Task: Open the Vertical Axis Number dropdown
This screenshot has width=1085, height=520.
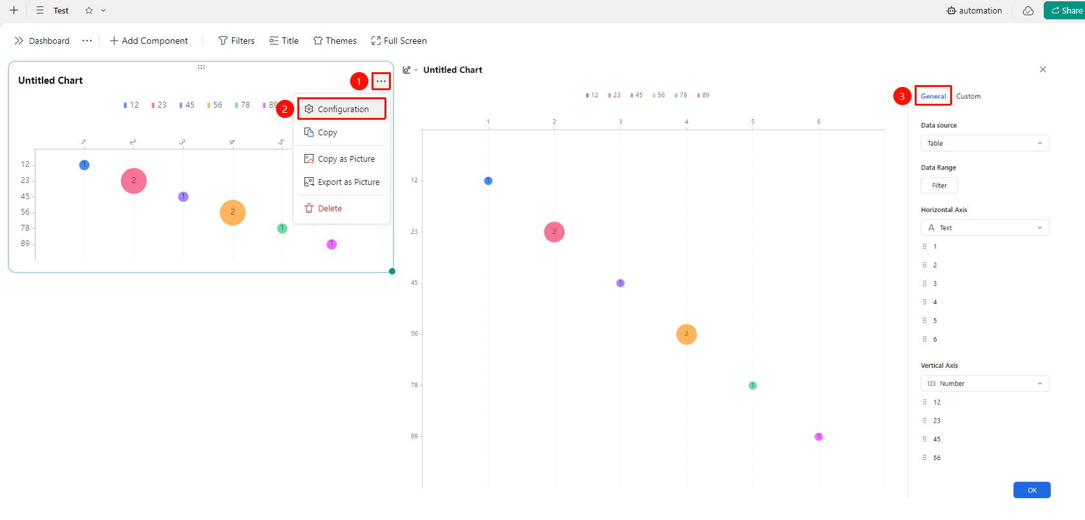Action: click(985, 383)
